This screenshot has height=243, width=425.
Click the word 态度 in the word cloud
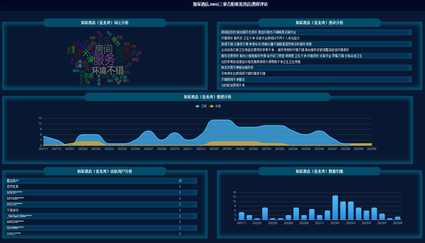(x=89, y=75)
